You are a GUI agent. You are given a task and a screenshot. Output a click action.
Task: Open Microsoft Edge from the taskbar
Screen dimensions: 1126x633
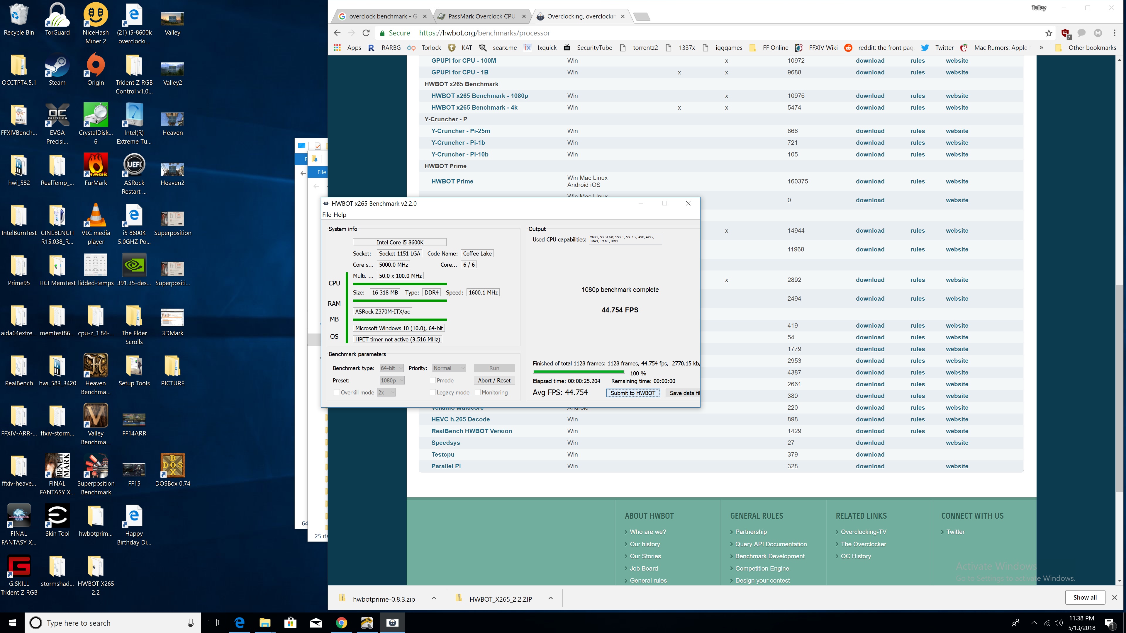coord(240,622)
